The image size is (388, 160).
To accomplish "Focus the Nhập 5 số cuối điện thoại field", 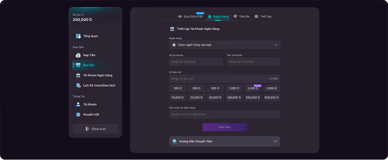I will point(224,114).
